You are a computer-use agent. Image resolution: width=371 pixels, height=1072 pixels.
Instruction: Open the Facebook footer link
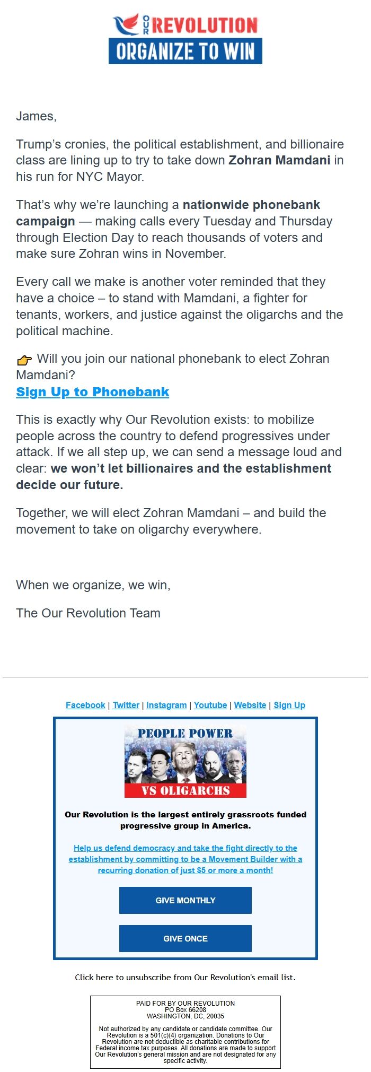pos(85,705)
